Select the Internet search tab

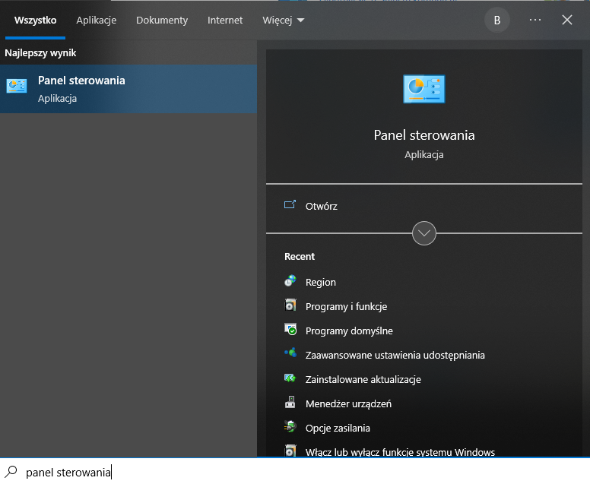pyautogui.click(x=225, y=21)
